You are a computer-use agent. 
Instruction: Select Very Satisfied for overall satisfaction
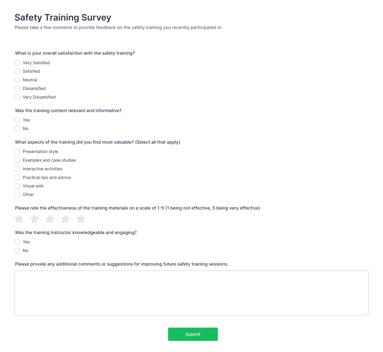(x=17, y=63)
